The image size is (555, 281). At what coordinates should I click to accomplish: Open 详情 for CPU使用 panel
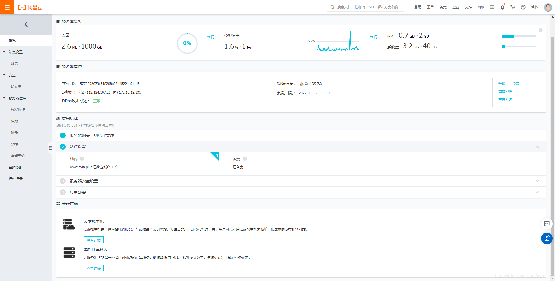(x=374, y=37)
